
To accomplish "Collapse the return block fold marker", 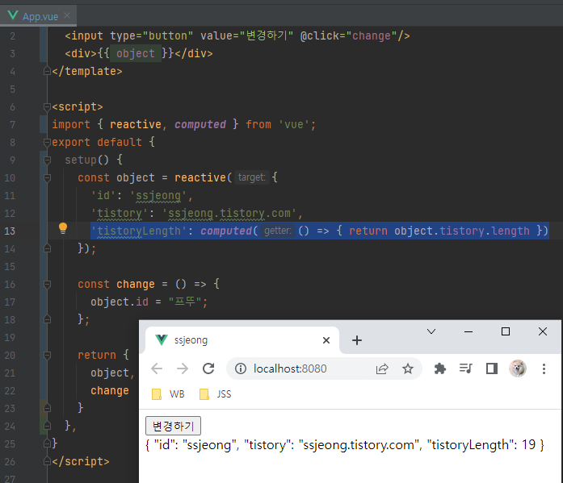I will tap(47, 355).
